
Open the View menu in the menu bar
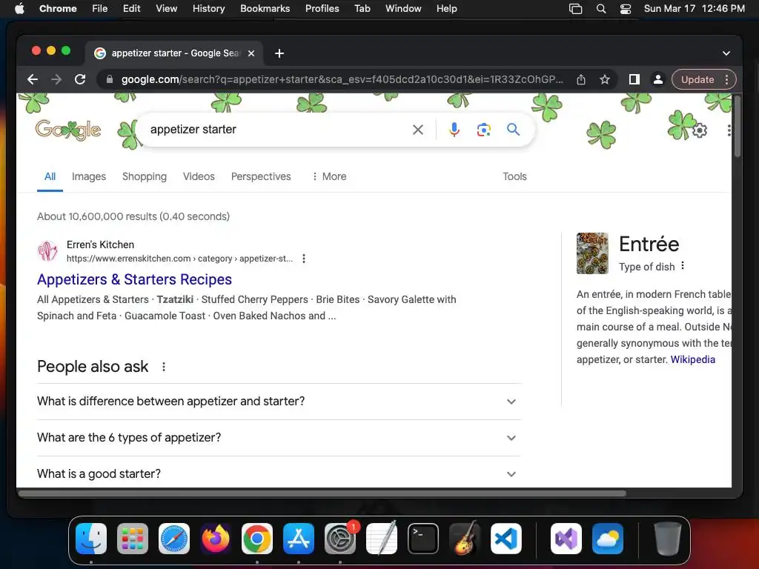(x=166, y=9)
